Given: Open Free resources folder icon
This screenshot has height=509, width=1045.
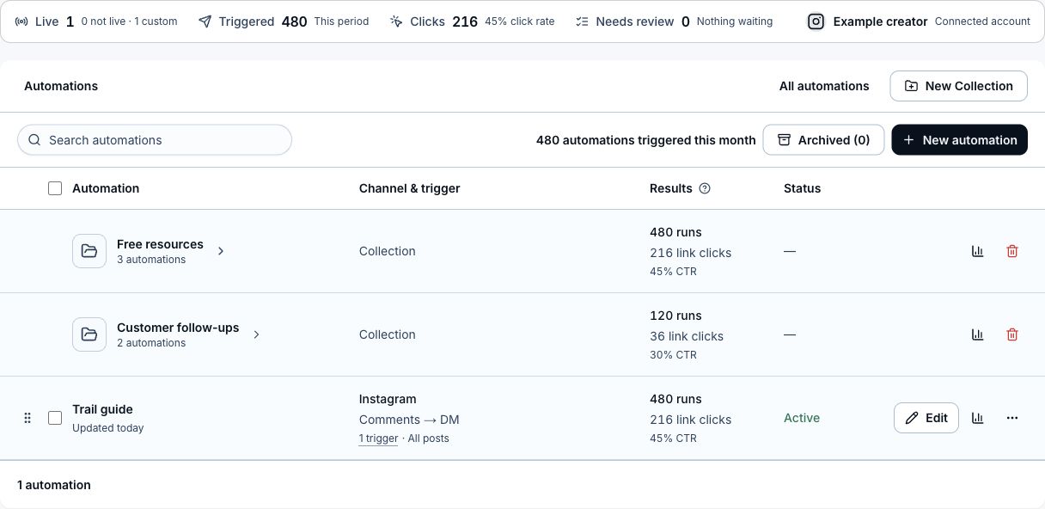Looking at the screenshot, I should click(89, 251).
